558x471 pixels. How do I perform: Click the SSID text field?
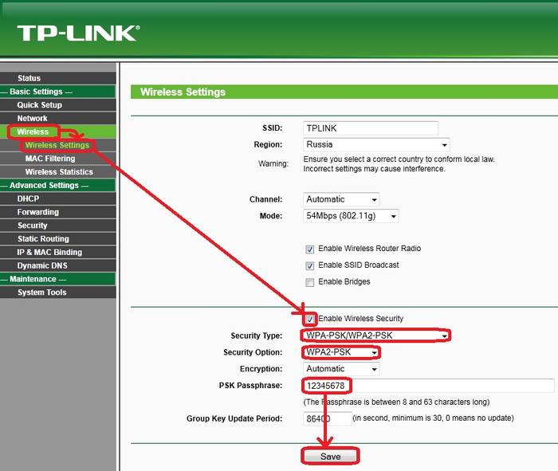coord(371,128)
